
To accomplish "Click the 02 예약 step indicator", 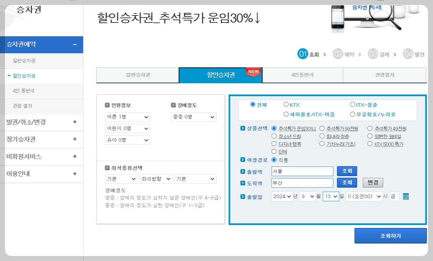I will click(344, 54).
